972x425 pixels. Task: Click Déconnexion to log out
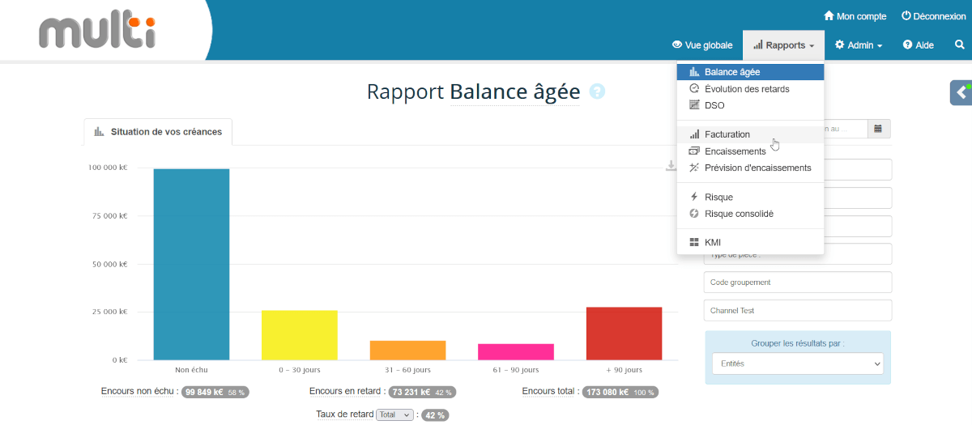click(932, 16)
